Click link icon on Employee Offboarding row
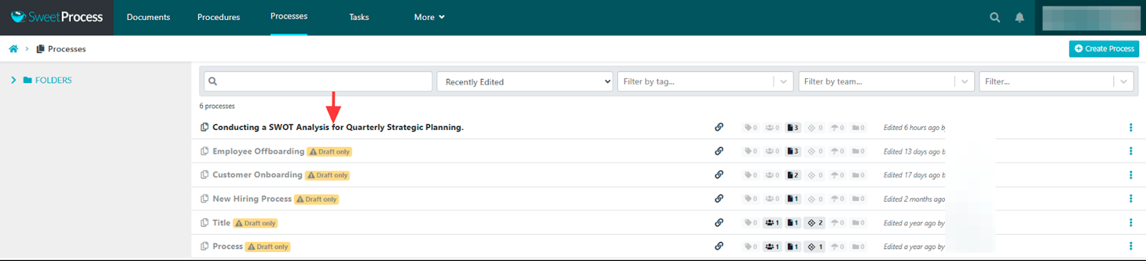Viewport: 1146px width, 261px height. (719, 151)
